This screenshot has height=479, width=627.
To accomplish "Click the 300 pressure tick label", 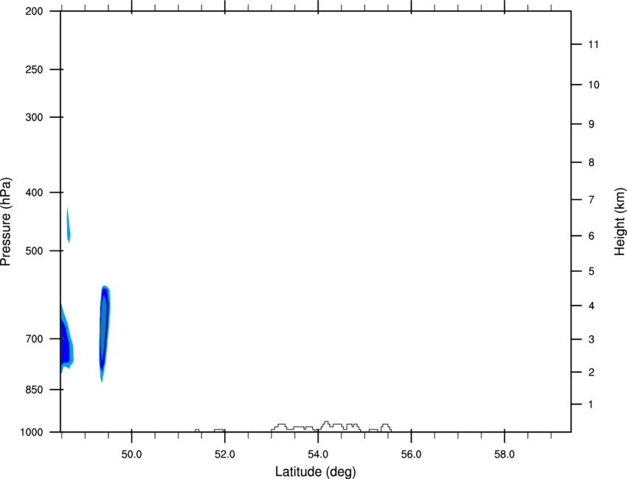I will point(34,117).
